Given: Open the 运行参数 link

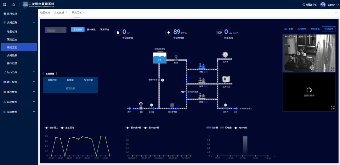Looking at the screenshot, I should click(288, 29).
